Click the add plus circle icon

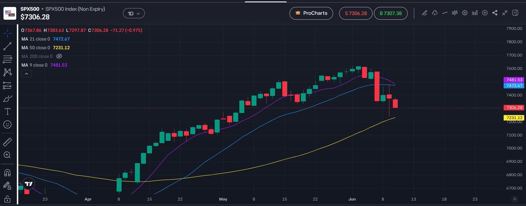click(x=485, y=13)
